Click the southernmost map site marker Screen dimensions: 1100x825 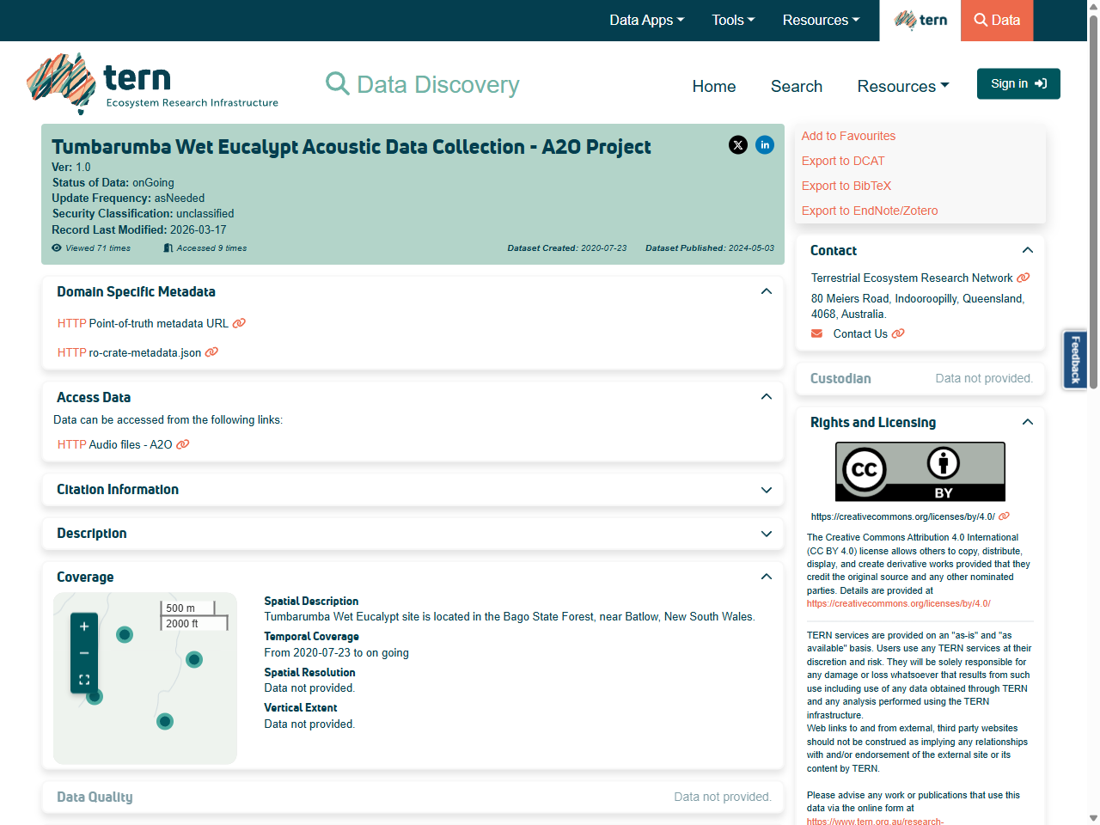(x=165, y=721)
